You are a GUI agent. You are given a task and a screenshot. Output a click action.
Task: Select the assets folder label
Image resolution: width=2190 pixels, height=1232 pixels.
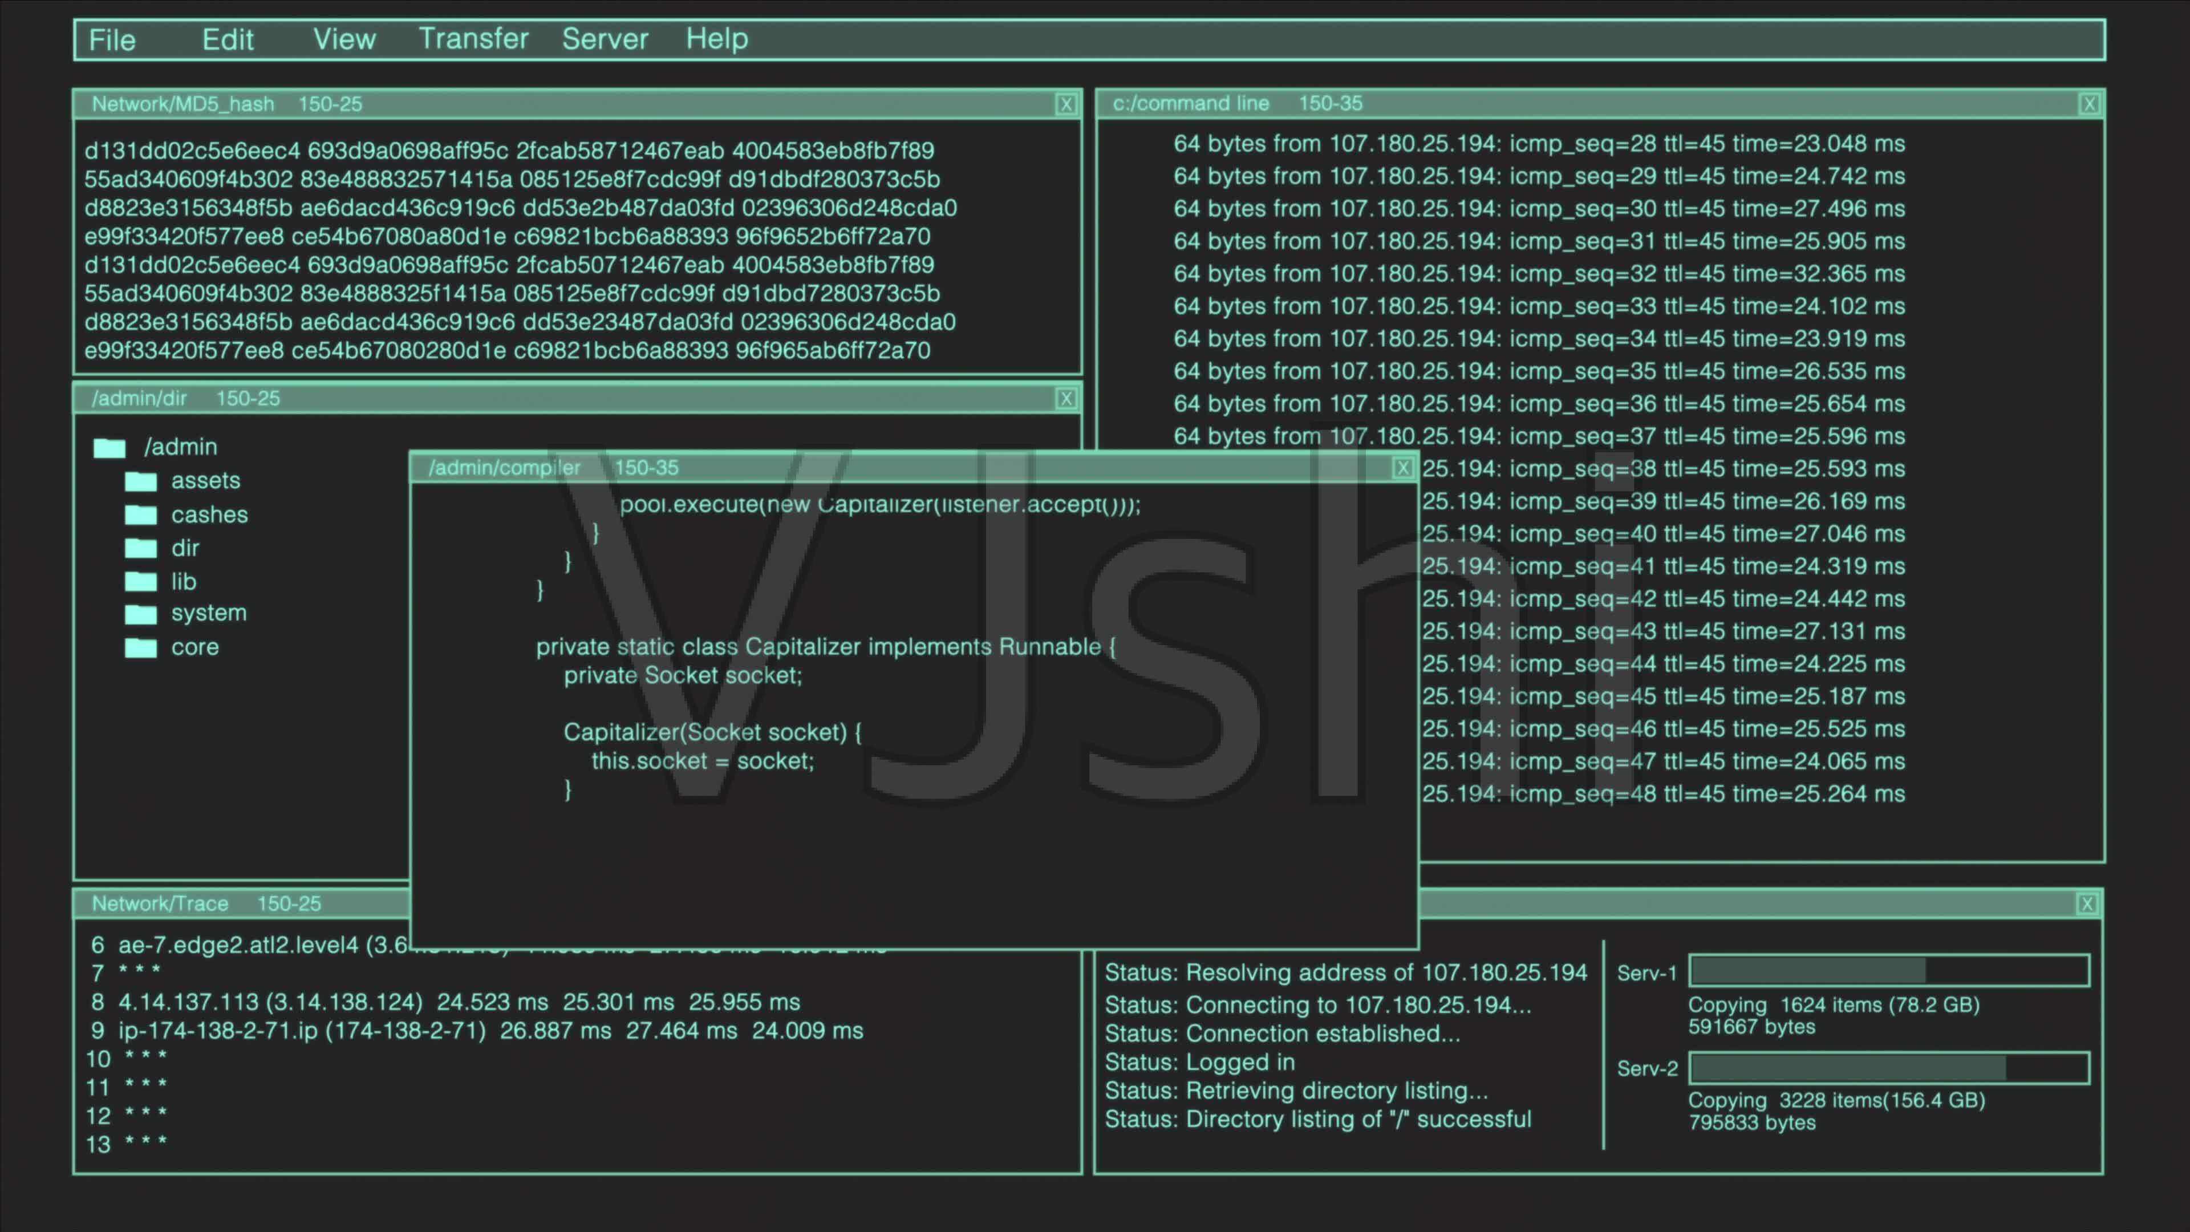click(206, 480)
